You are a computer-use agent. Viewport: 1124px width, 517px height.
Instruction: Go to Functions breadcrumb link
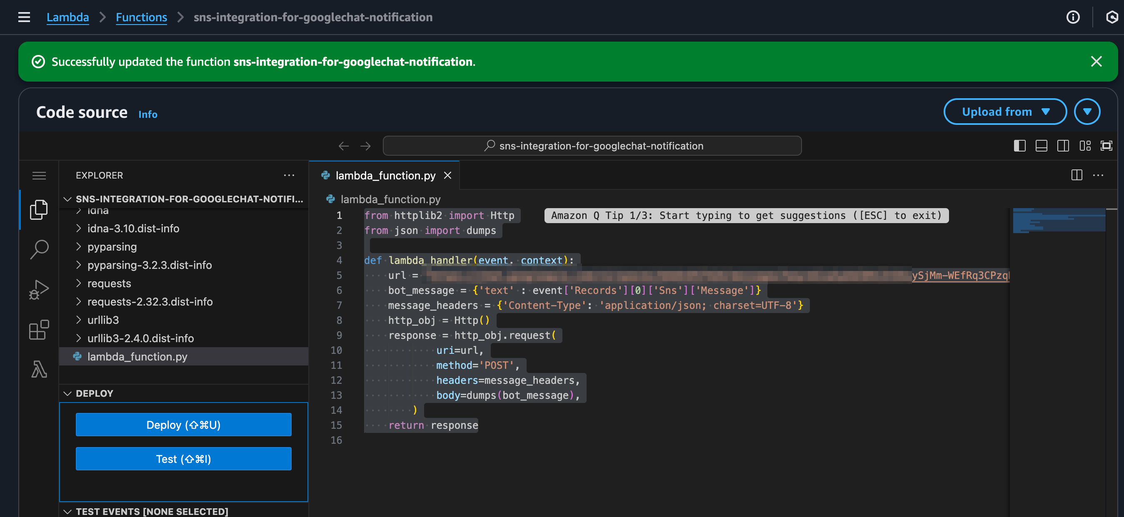click(x=141, y=17)
